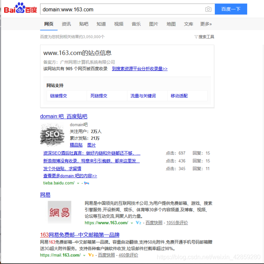Switch to the 图片 tab
The image size is (264, 264).
pos(153,24)
